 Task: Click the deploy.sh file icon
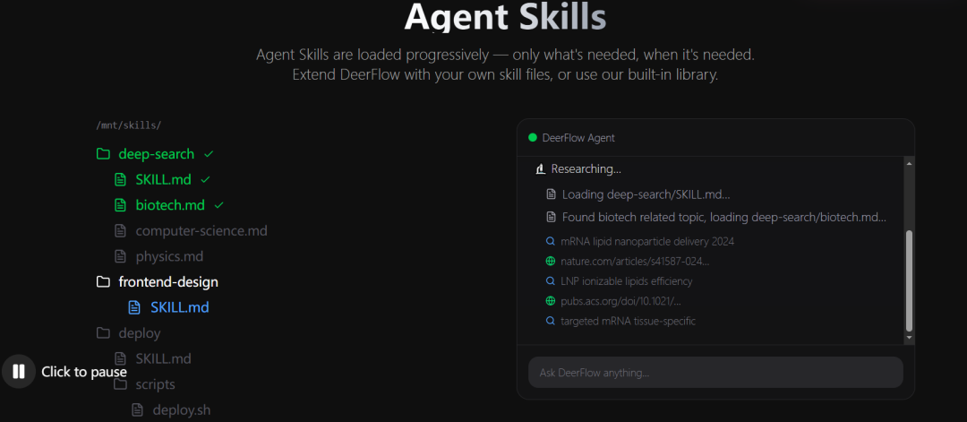(138, 410)
